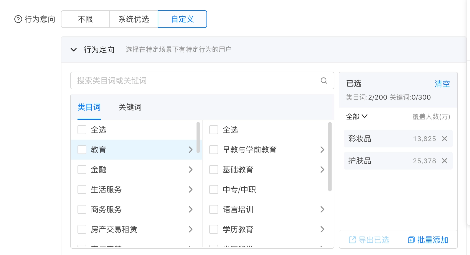
Task: Switch to the 不限 option
Action: (x=85, y=19)
